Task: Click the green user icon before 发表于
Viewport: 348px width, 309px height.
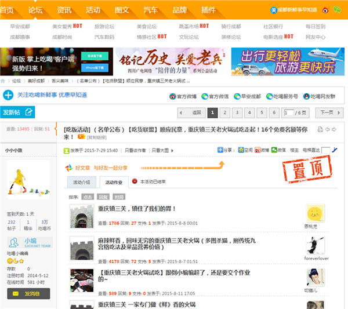Action: tap(66, 151)
